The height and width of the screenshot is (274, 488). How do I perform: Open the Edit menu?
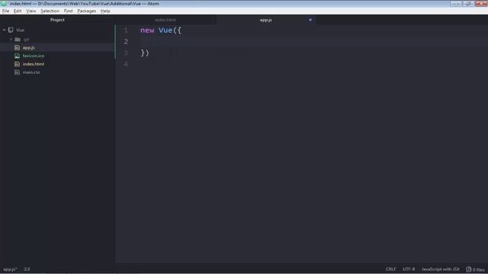click(18, 11)
